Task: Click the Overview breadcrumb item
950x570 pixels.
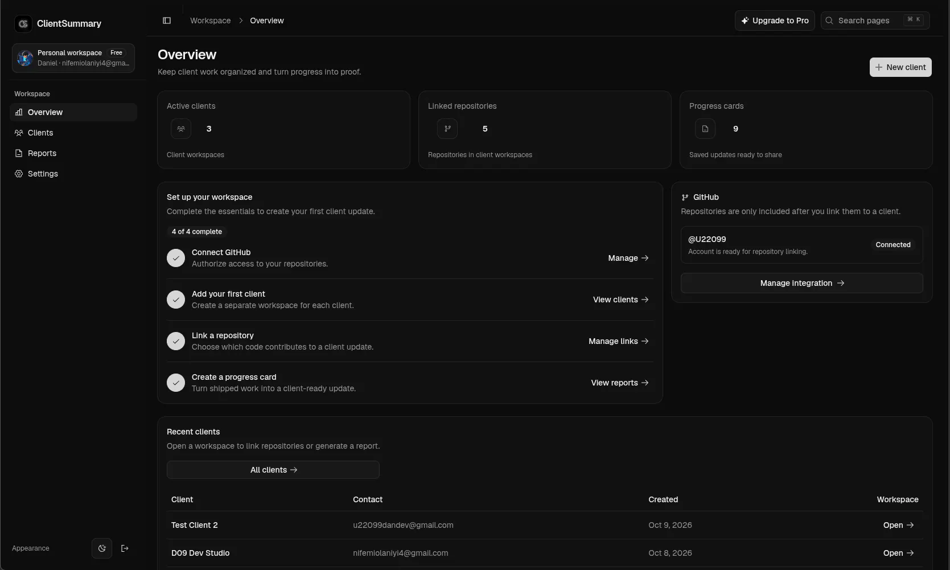Action: tap(267, 20)
